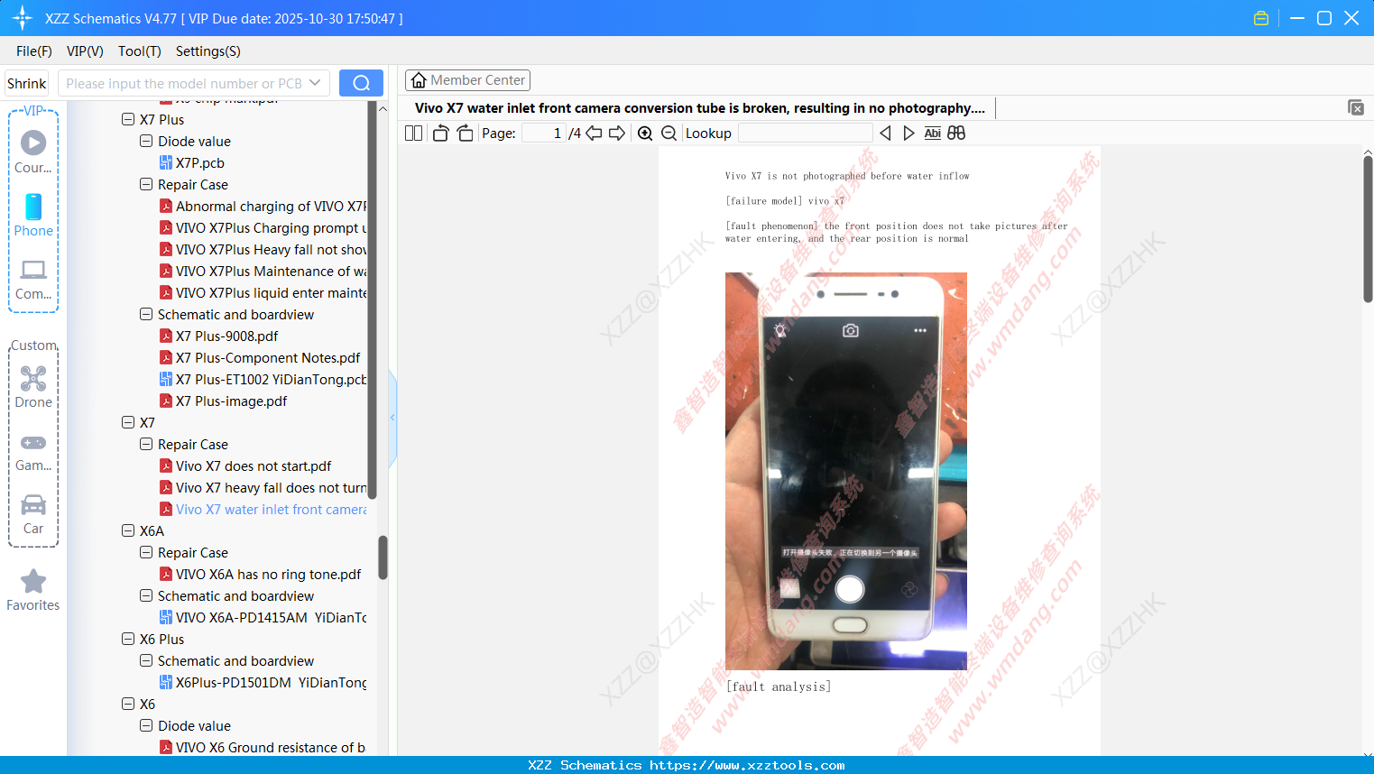Zoom in on the repair case document
The height and width of the screenshot is (774, 1374).
coord(645,133)
